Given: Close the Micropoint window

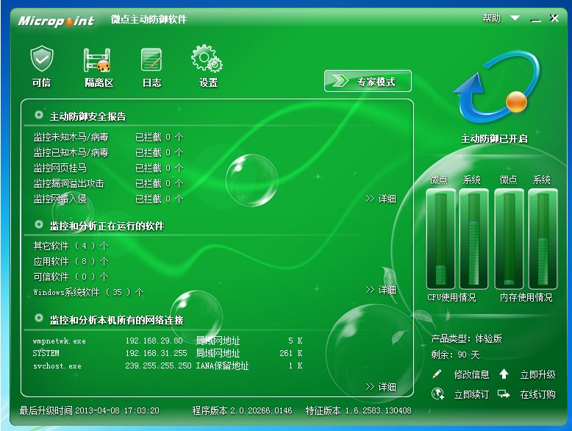Looking at the screenshot, I should click(x=554, y=18).
